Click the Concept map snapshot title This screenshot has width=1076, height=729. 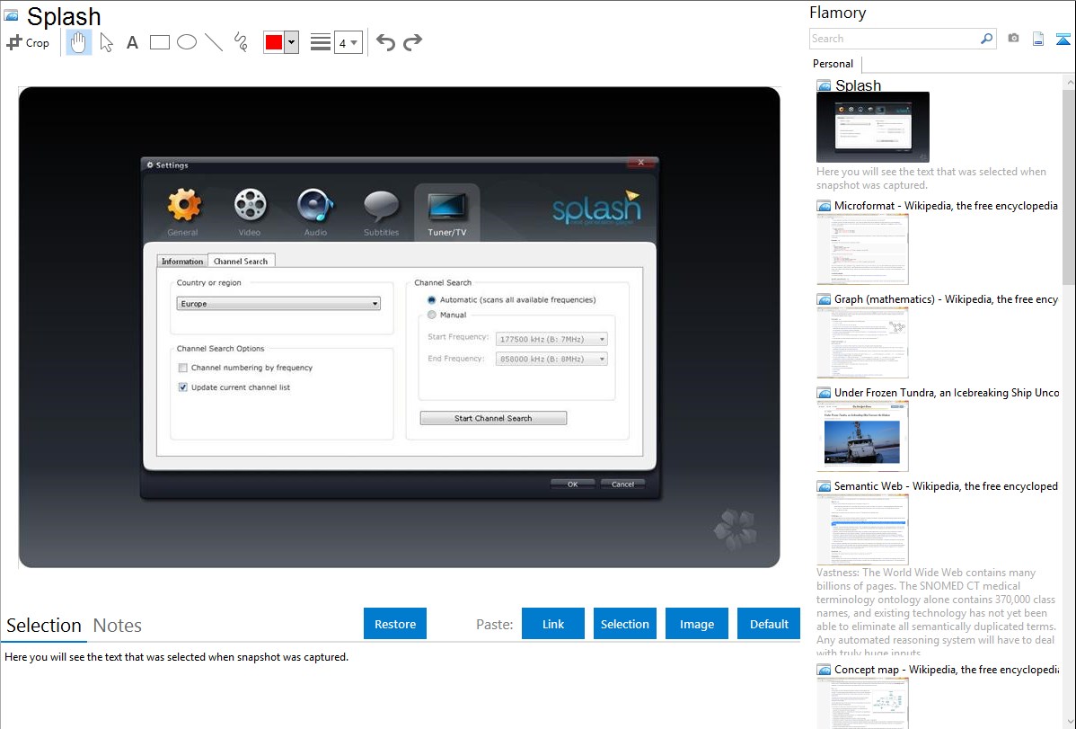click(x=947, y=669)
